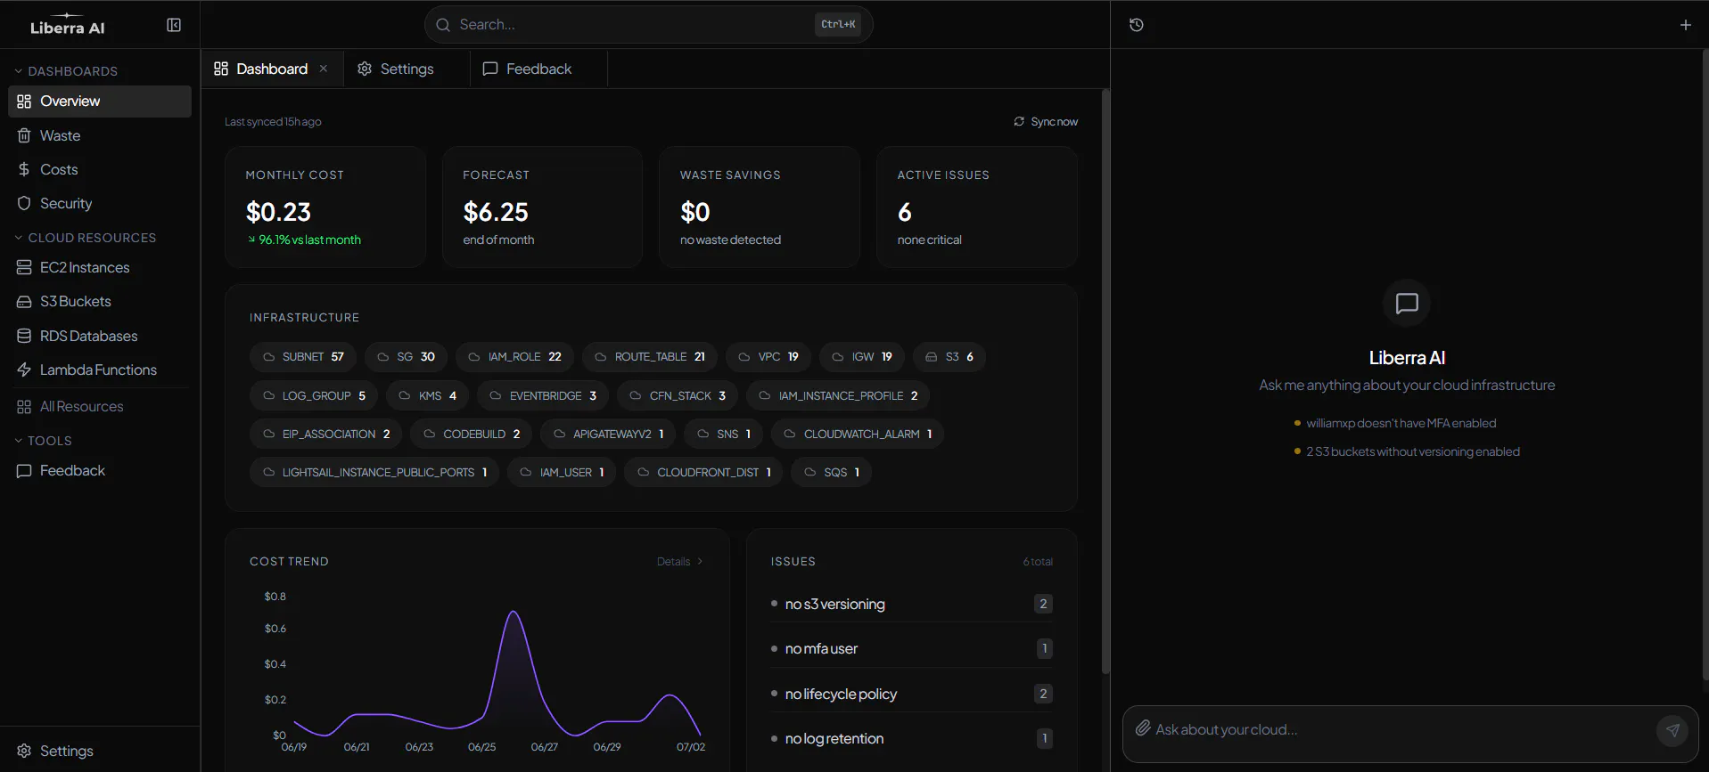1709x772 pixels.
Task: Select the SG 30 resource chip
Action: (407, 356)
